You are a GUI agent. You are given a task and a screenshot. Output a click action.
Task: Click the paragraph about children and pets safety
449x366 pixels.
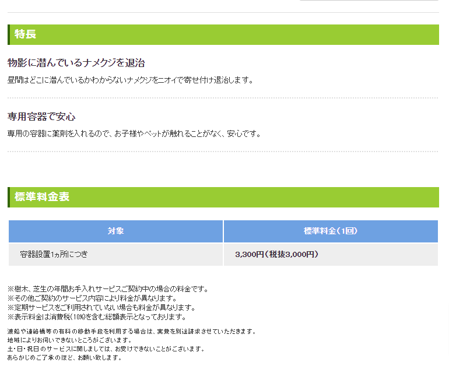(134, 133)
